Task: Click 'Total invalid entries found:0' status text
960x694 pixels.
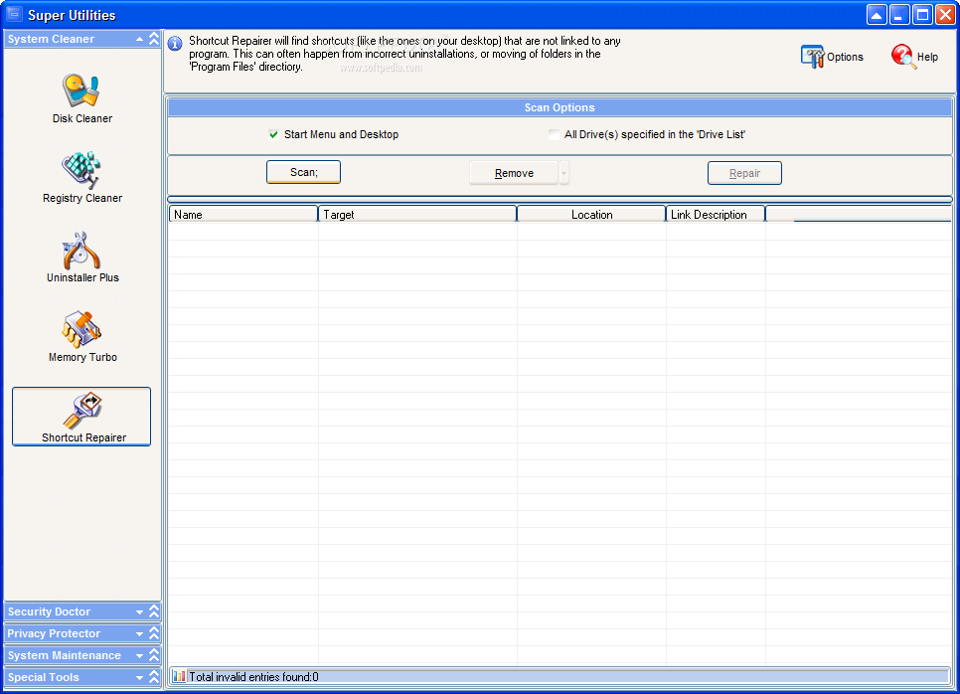Action: point(253,677)
